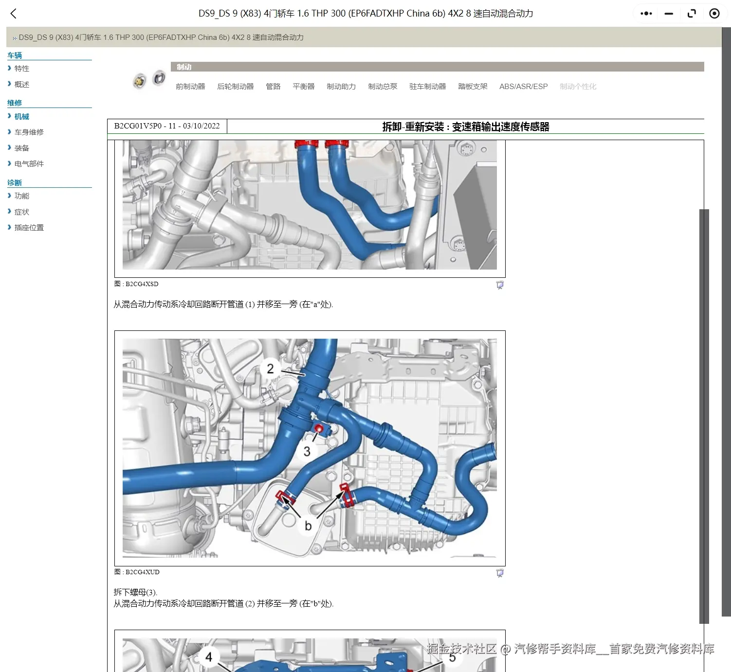Click the 制动个性化 link
The height and width of the screenshot is (672, 731).
578,86
